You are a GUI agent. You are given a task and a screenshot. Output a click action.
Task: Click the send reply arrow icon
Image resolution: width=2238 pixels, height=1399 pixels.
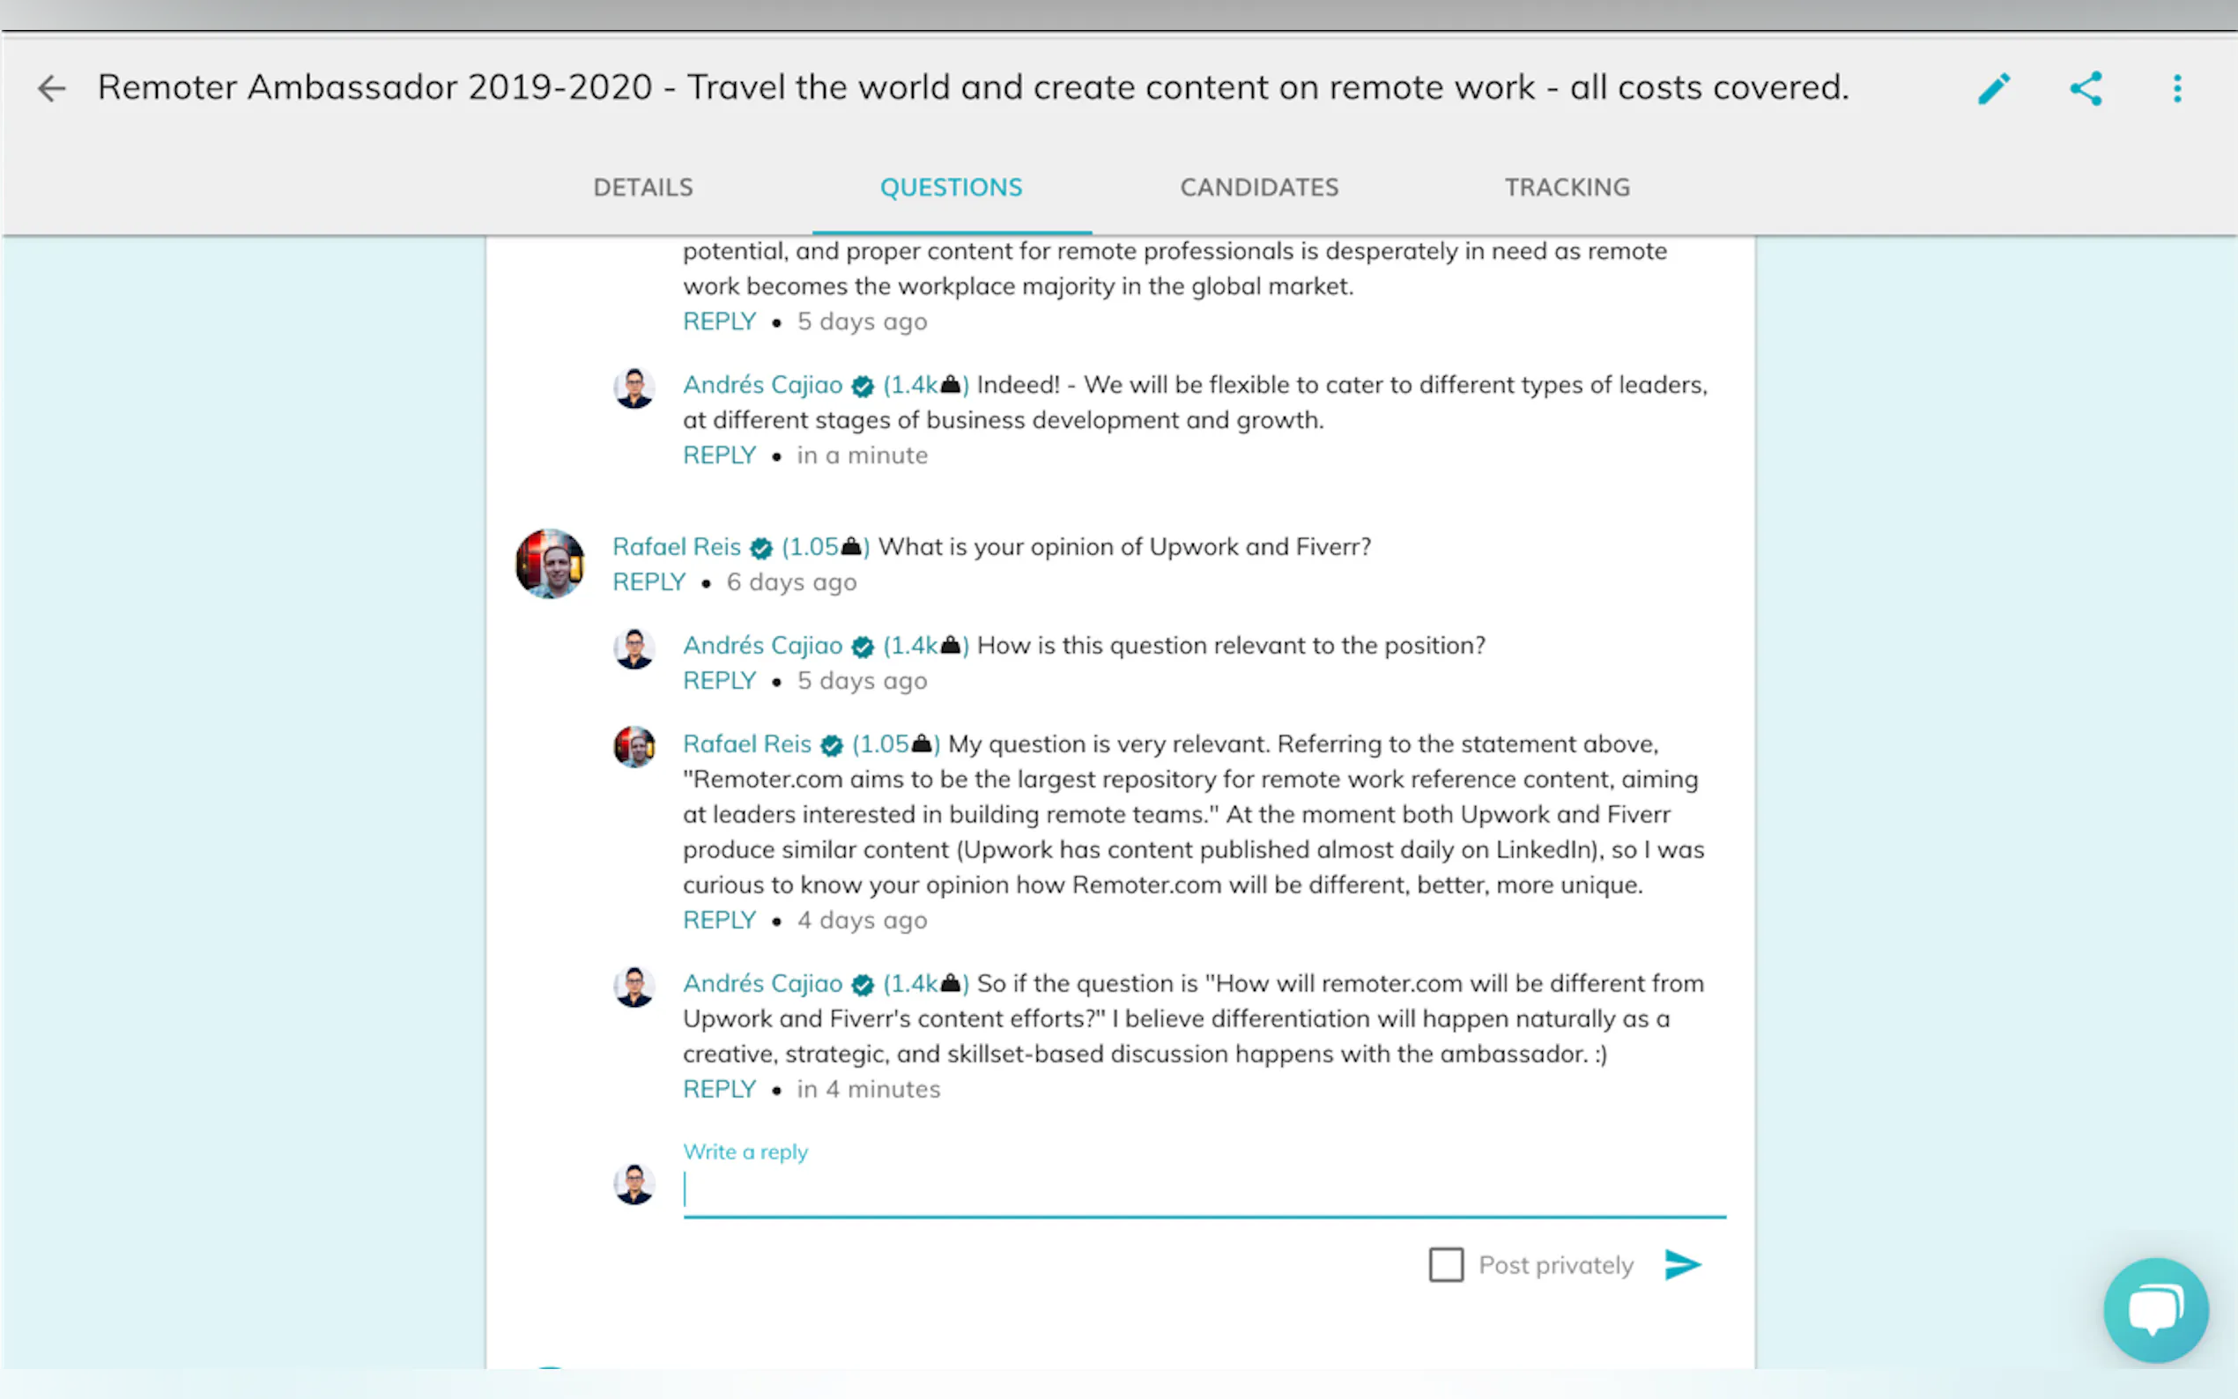tap(1682, 1264)
